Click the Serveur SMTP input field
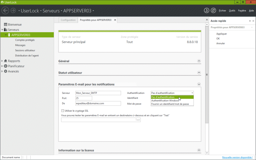 (x=98, y=93)
